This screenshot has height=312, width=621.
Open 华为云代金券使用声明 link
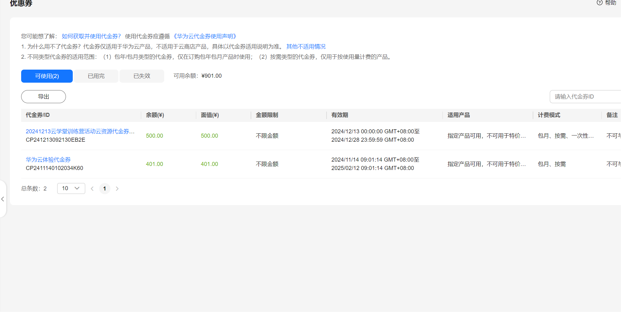tap(205, 36)
